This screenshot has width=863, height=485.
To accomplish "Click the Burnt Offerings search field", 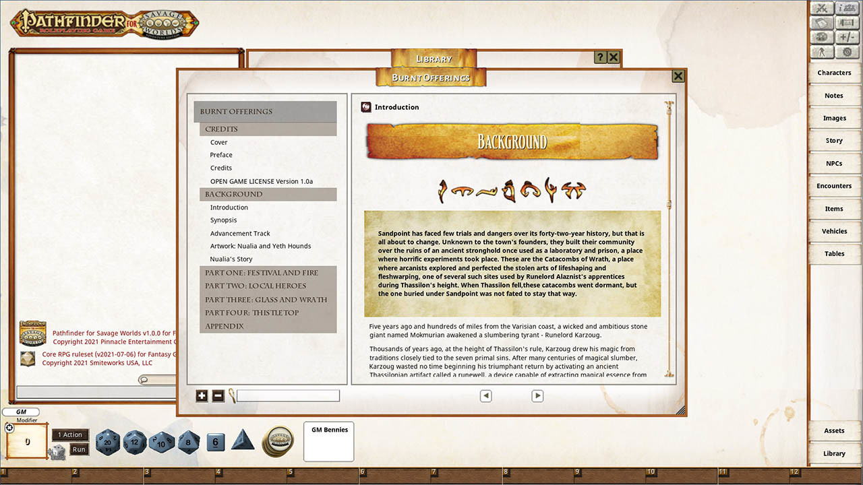I will coord(288,396).
